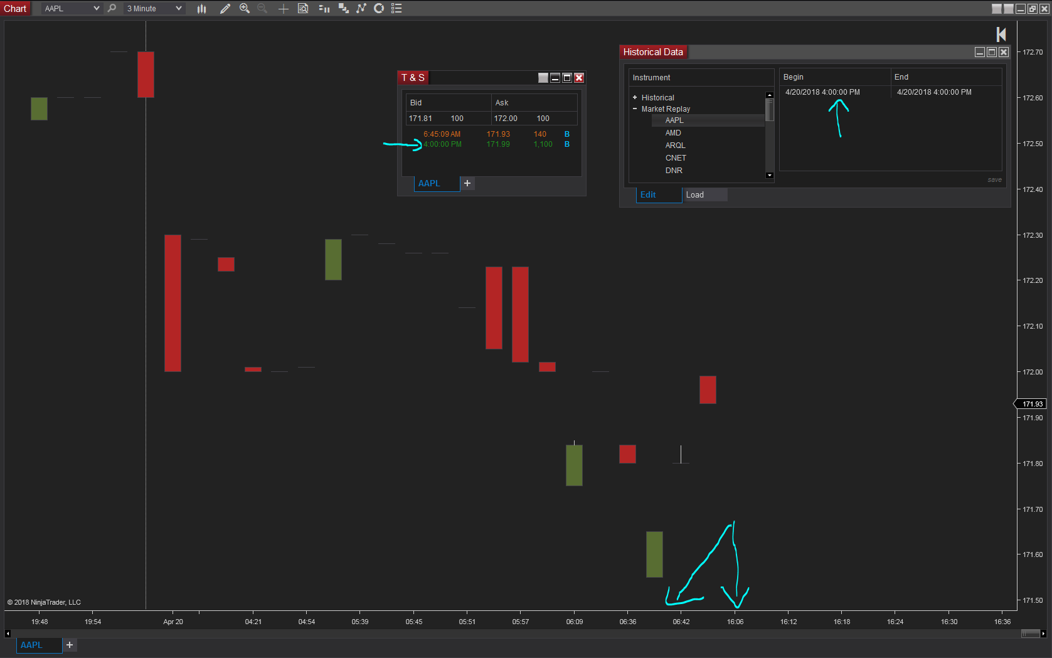Select AAPL under Market Replay
Viewport: 1052px width, 658px height.
(674, 120)
